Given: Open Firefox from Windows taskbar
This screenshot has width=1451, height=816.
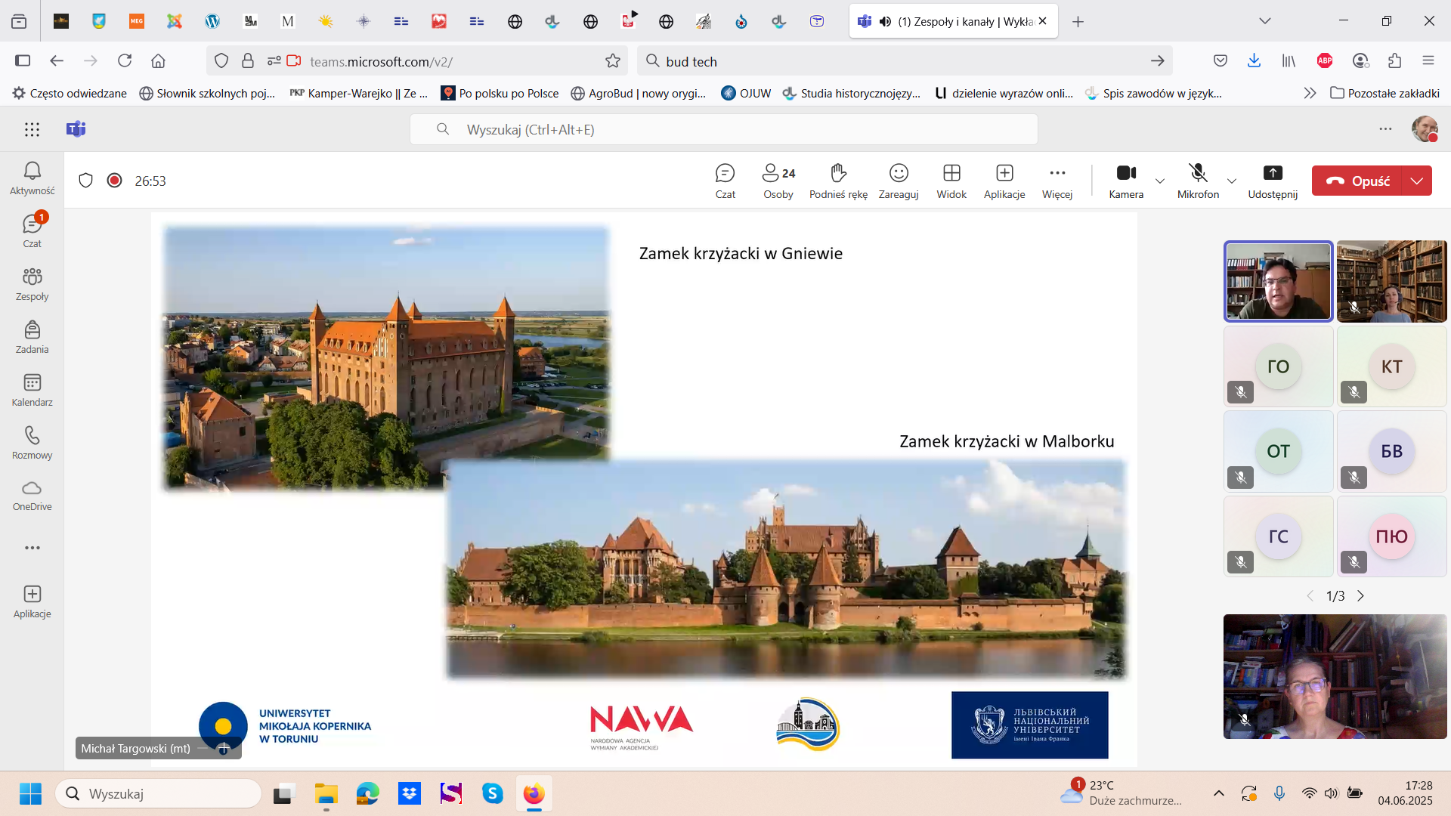Looking at the screenshot, I should [x=534, y=794].
